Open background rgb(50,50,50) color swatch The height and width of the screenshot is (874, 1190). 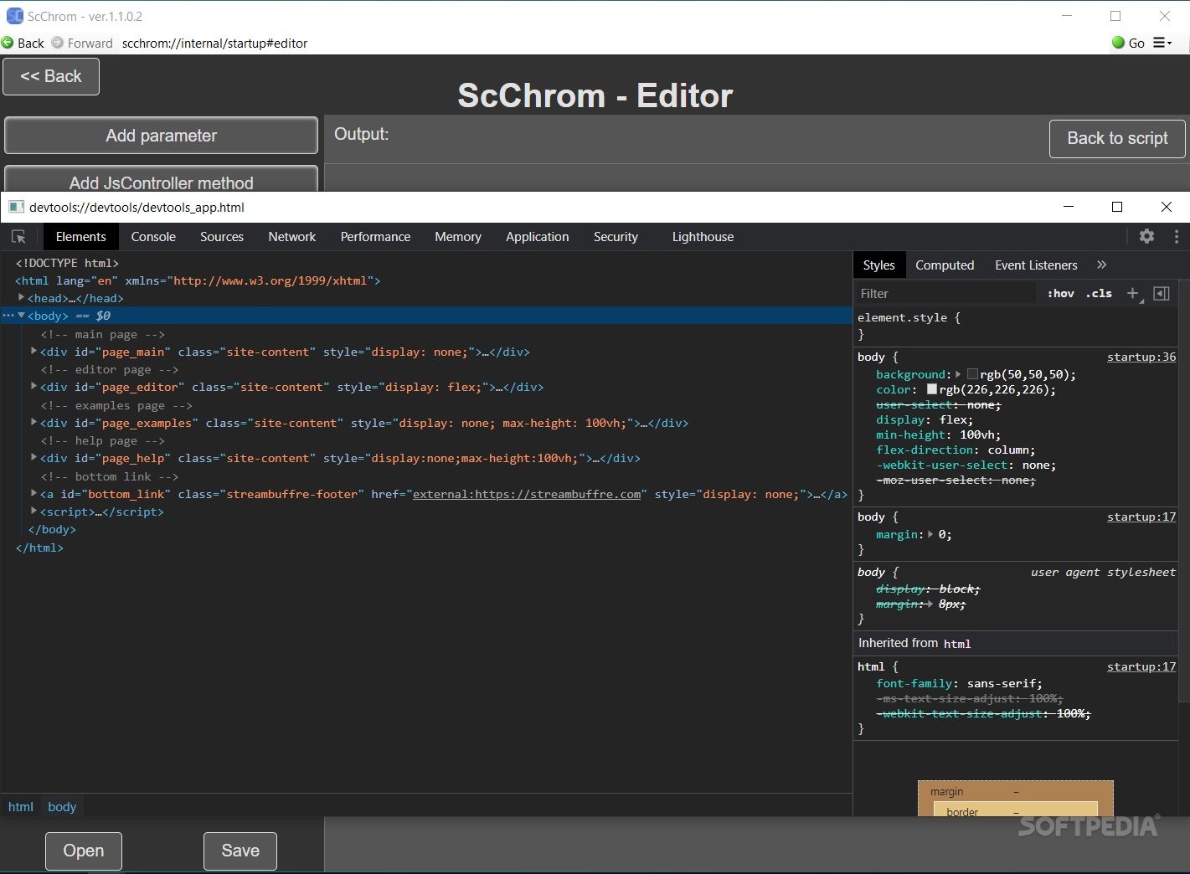pyautogui.click(x=972, y=374)
